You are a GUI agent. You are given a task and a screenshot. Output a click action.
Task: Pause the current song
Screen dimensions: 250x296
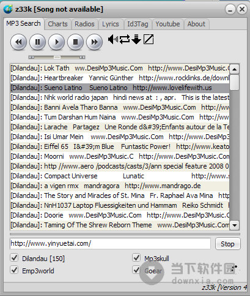tap(37, 42)
